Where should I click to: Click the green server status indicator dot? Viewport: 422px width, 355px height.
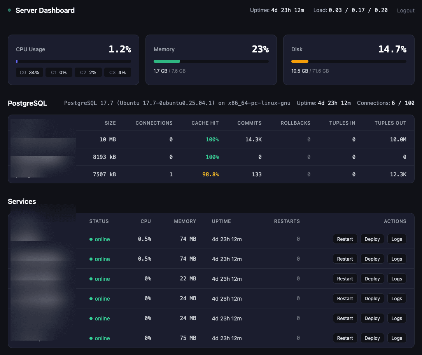(x=9, y=10)
